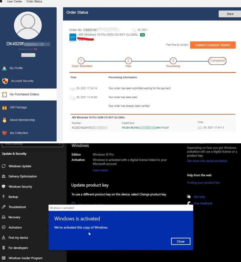This screenshot has width=241, height=262.
Task: Click Contact Customer Service button
Action: tap(213, 45)
